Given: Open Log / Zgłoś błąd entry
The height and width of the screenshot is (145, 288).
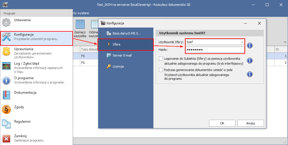Looking at the screenshot, I should coord(36,68).
